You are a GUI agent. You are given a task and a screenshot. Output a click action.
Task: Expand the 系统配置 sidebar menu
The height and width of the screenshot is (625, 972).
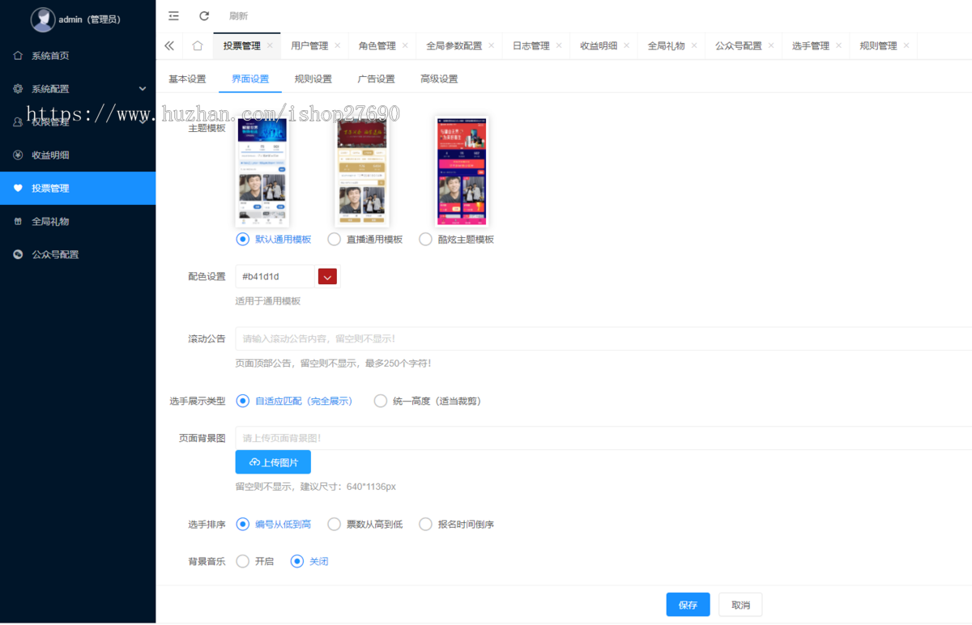coord(77,89)
